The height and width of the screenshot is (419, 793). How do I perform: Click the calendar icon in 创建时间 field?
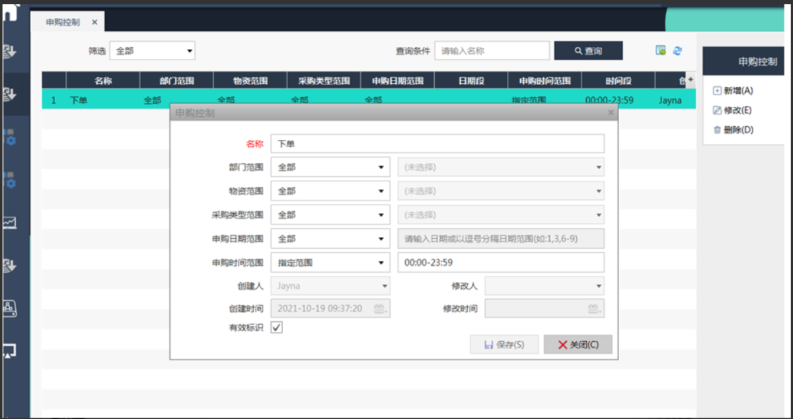coord(379,308)
